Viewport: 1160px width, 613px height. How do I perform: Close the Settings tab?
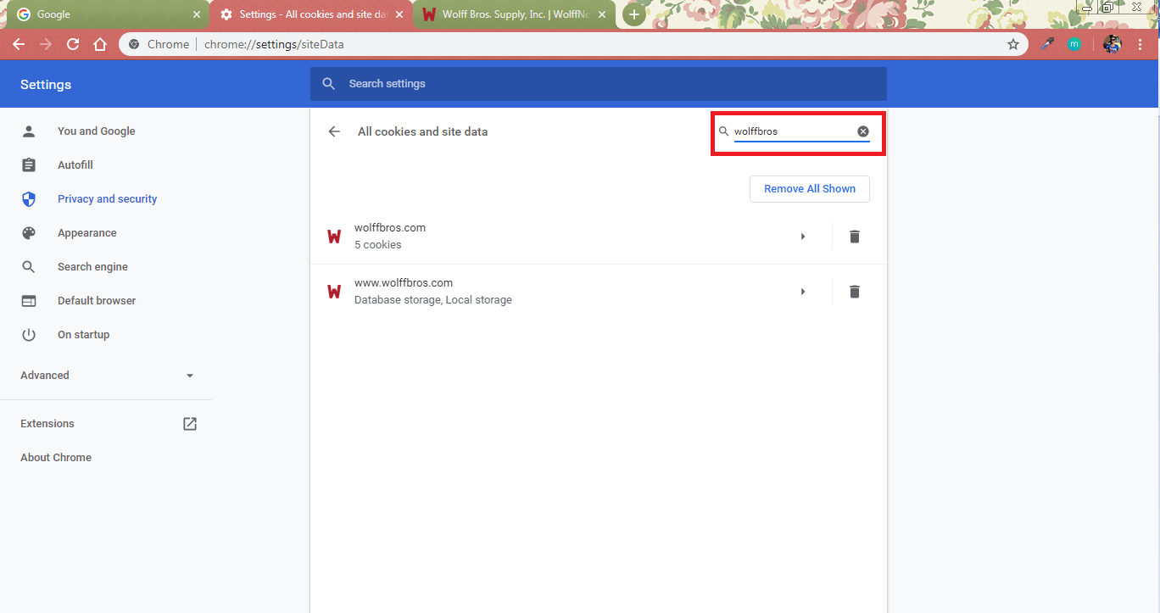coord(399,14)
